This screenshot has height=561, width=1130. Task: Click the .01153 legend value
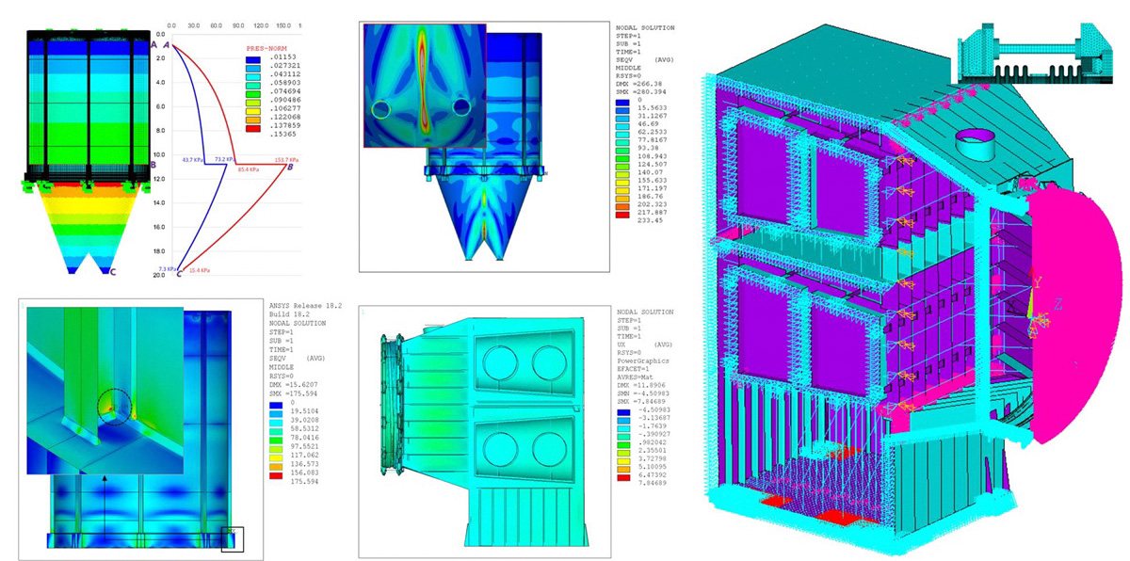[284, 57]
